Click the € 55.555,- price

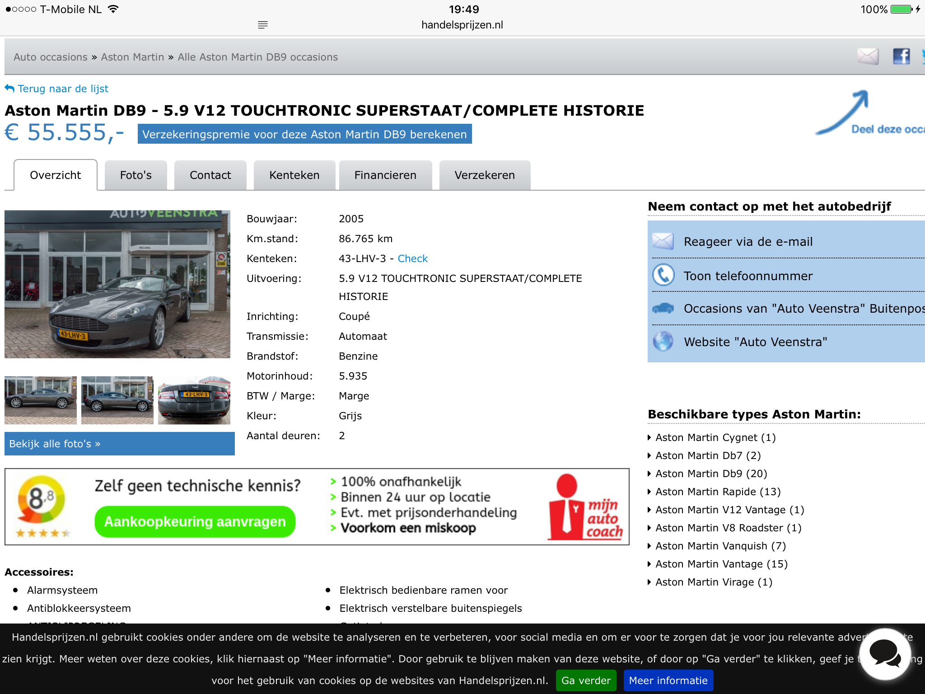[64, 133]
